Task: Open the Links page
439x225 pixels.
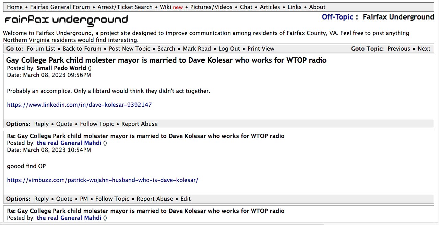Action: click(295, 7)
